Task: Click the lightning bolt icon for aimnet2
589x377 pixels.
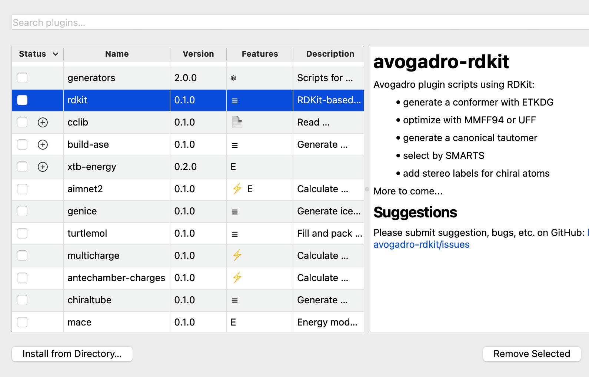Action: (237, 188)
